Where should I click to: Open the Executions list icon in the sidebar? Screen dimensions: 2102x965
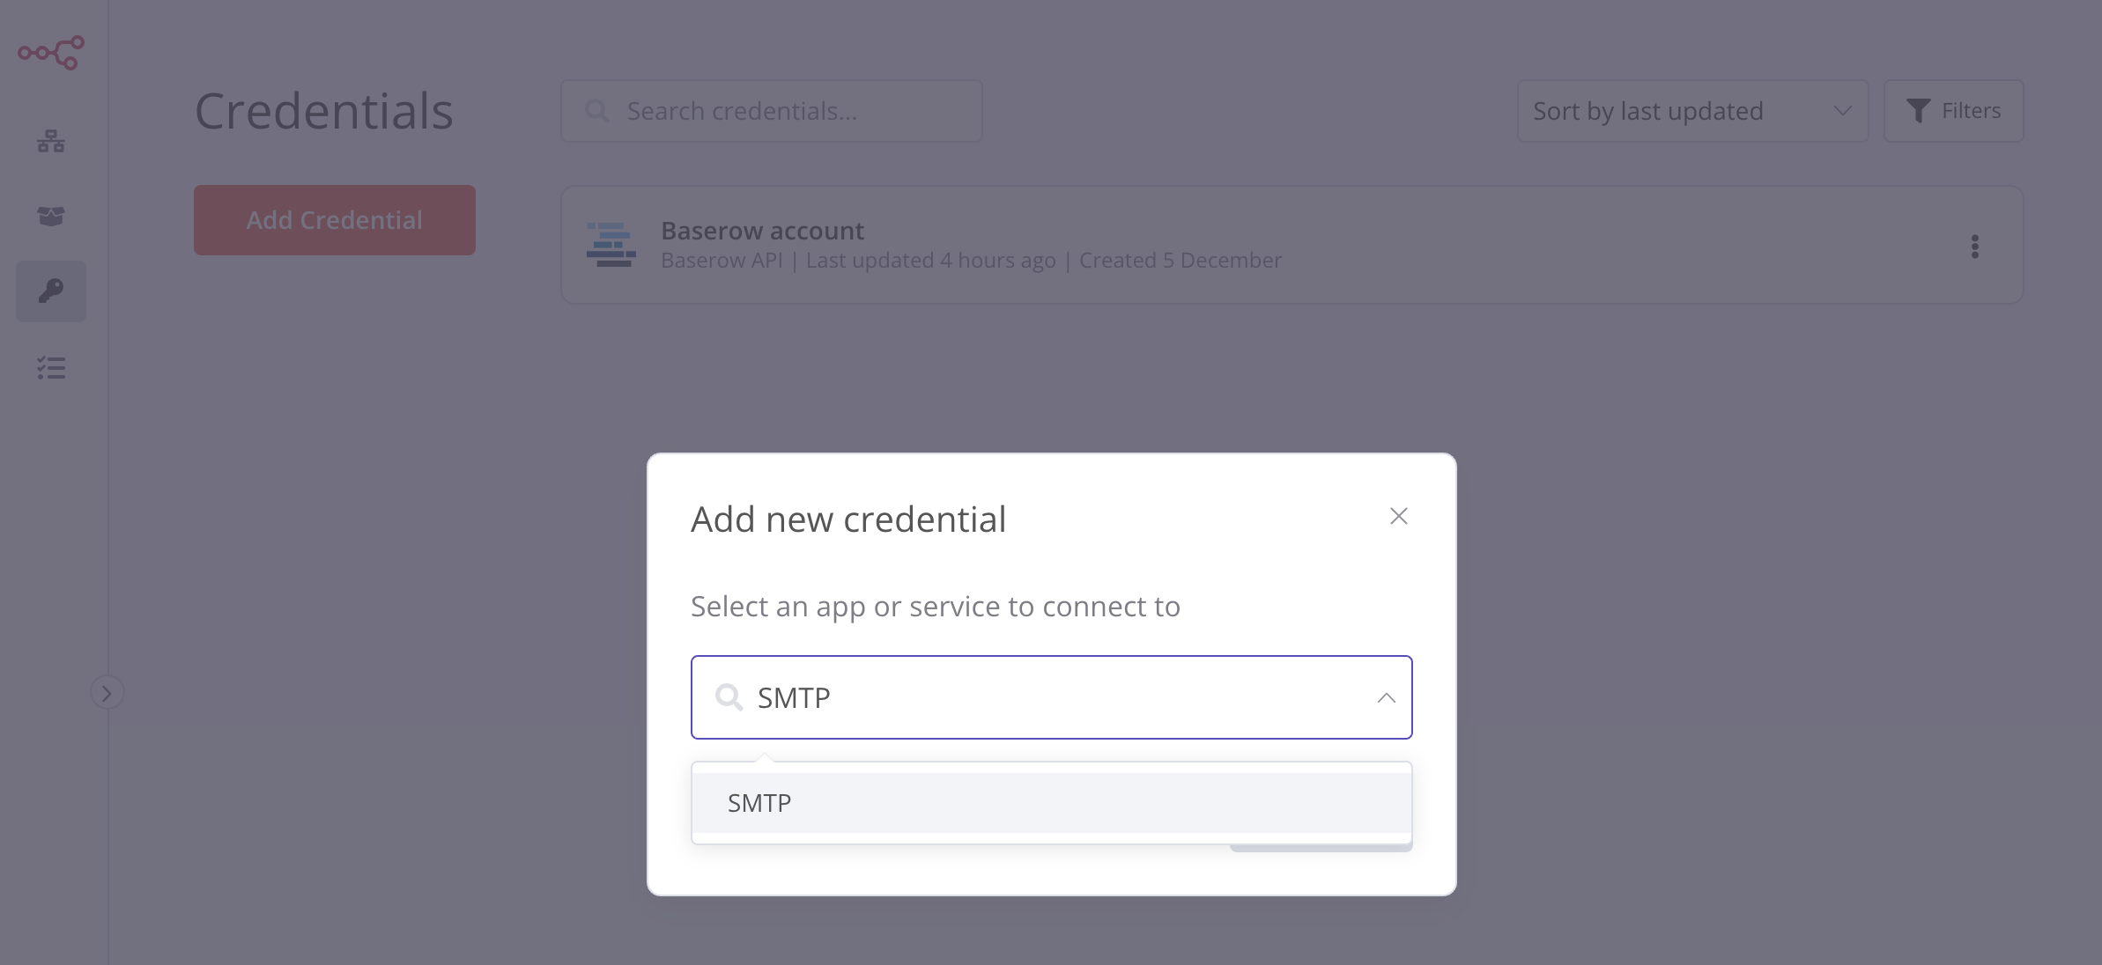coord(51,368)
